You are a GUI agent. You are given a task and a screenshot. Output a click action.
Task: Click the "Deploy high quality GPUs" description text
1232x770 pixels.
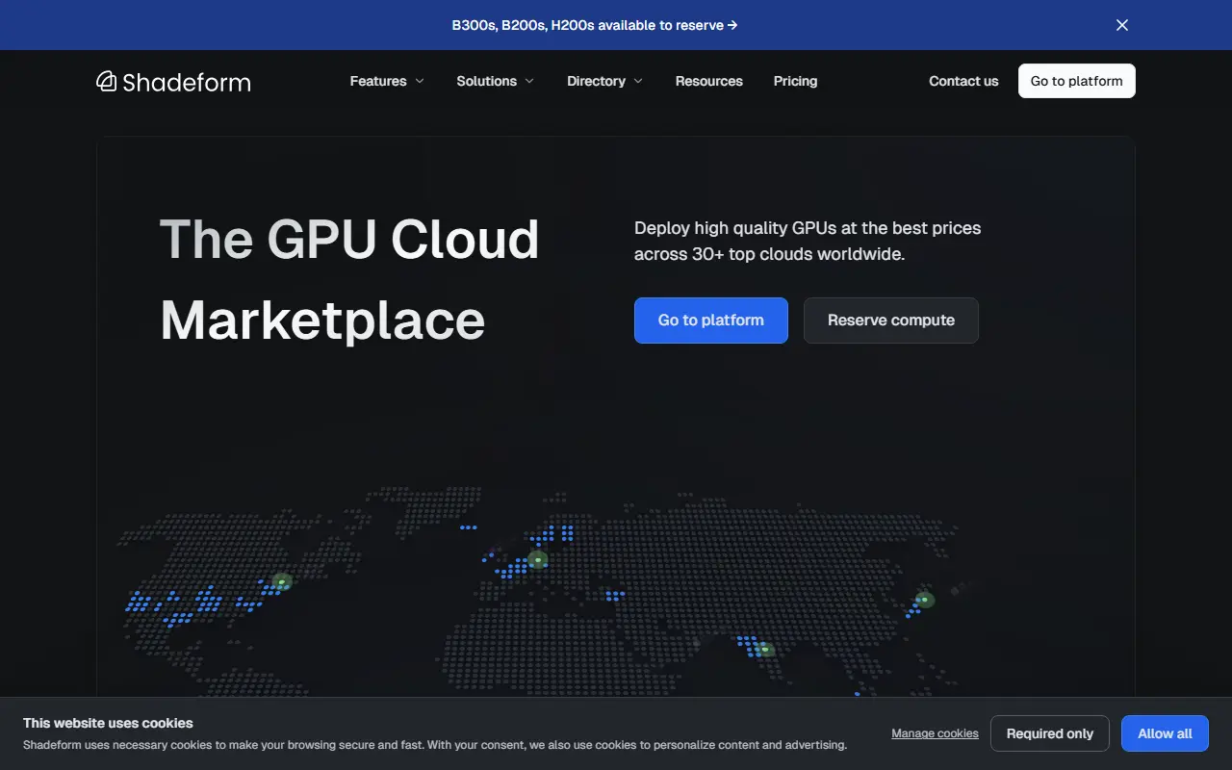point(808,242)
